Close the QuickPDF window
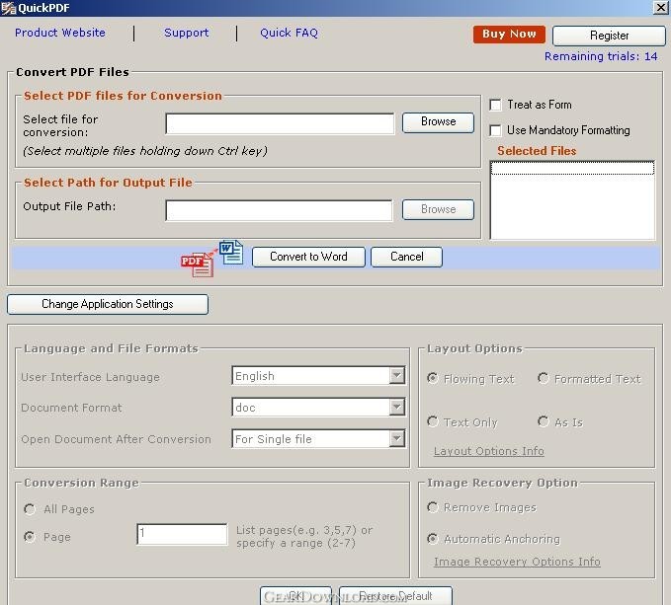671x605 pixels. 661,8
